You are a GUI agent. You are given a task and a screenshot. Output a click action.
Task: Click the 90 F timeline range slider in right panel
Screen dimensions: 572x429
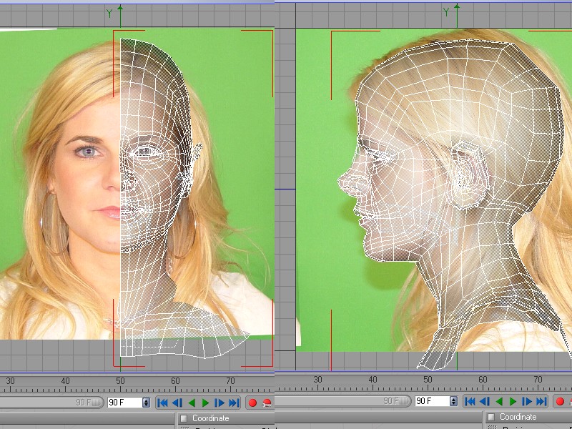point(343,401)
